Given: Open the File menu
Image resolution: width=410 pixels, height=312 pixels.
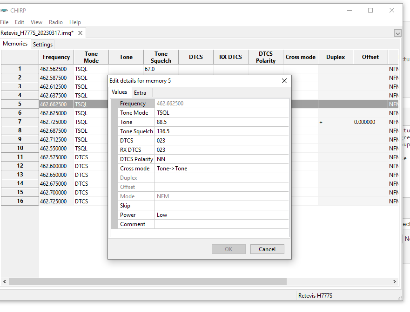Looking at the screenshot, I should coord(4,22).
